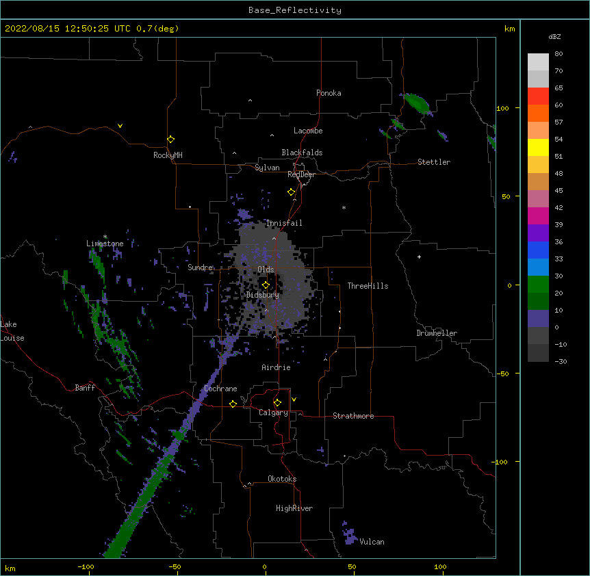Click the yellow diamond marker west of Calgary near Cochrane
This screenshot has height=576, width=590.
coord(233,404)
